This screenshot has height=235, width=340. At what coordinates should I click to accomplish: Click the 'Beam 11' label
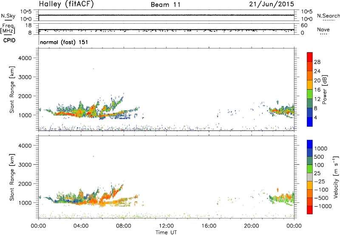166,5
